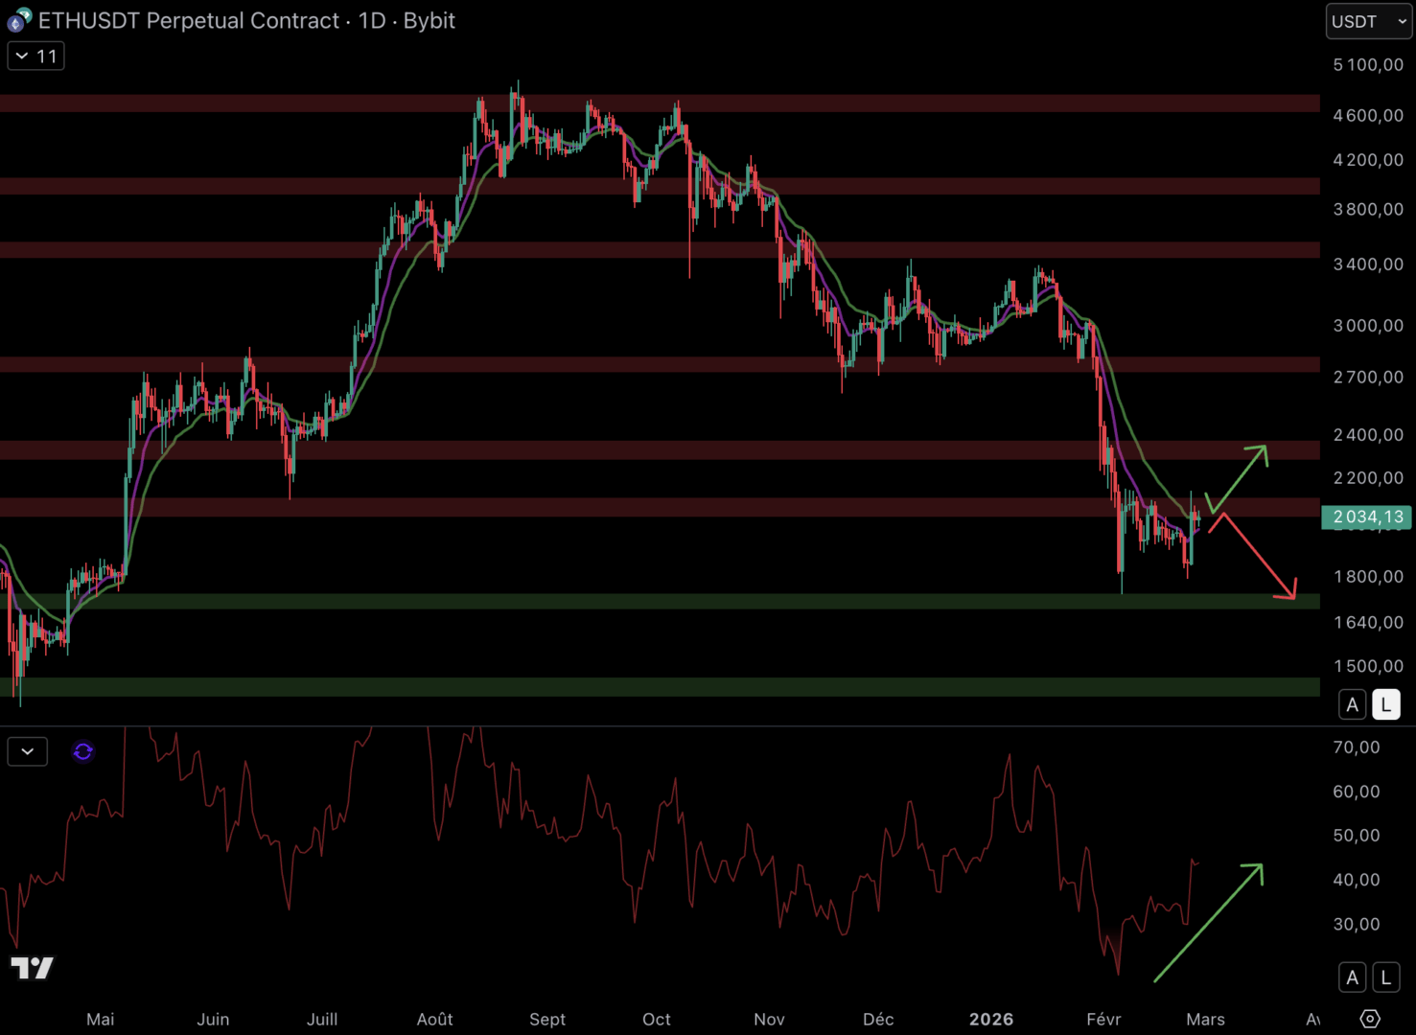Image resolution: width=1416 pixels, height=1035 pixels.
Task: Open chart settings via the hexagon gear icon
Action: point(1370,1018)
